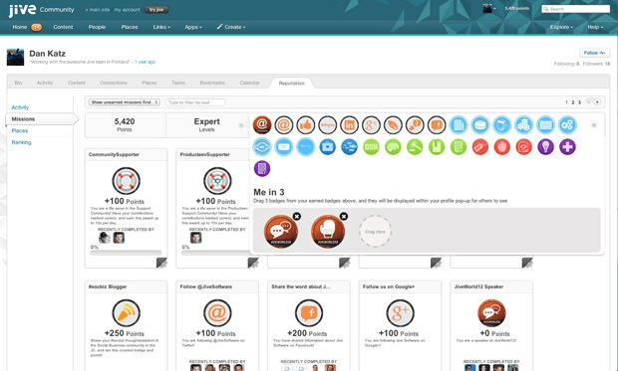The image size is (618, 371).
Task: Remove the speech bubbles badge from Me in 3
Action: tap(297, 216)
